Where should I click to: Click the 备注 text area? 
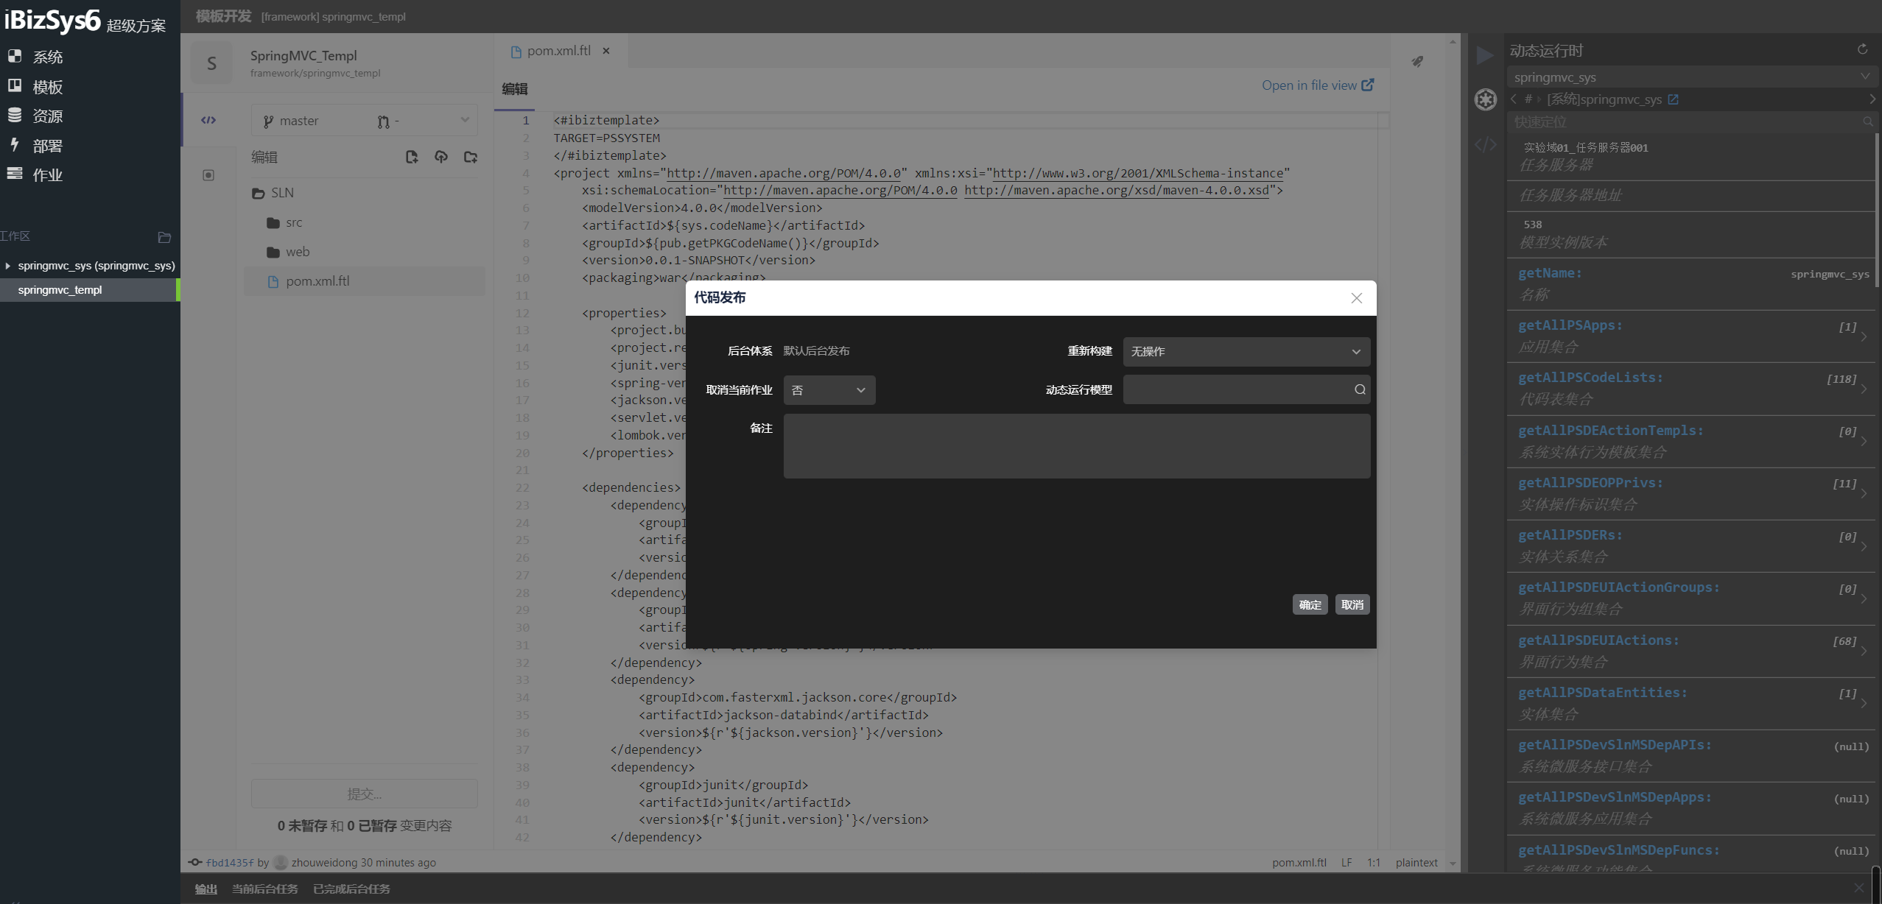click(1077, 446)
